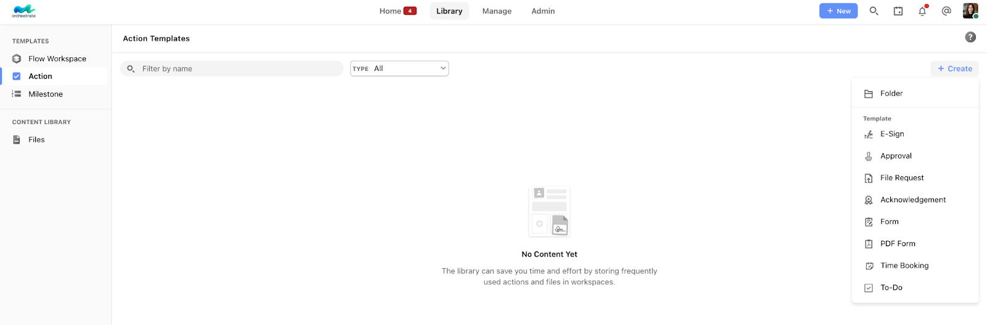Viewport: 987px width, 325px height.
Task: Switch to the Manage tab
Action: pos(497,11)
